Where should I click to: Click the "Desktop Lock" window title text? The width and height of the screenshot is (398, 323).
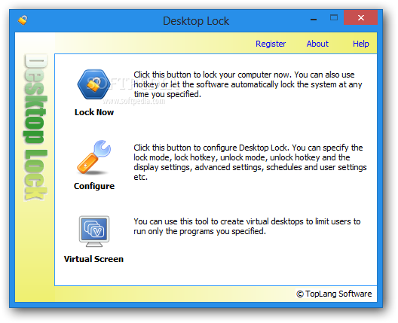(196, 21)
